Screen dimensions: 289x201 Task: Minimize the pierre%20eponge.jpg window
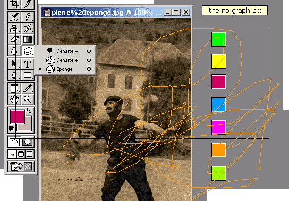pos(167,12)
